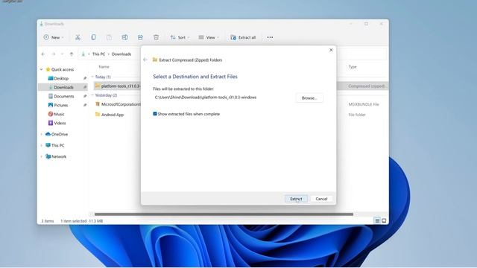Go up one folder level
The height and width of the screenshot is (268, 477).
[72, 54]
